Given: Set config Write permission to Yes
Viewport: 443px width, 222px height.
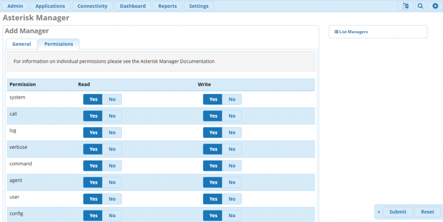Looking at the screenshot, I should click(212, 216).
